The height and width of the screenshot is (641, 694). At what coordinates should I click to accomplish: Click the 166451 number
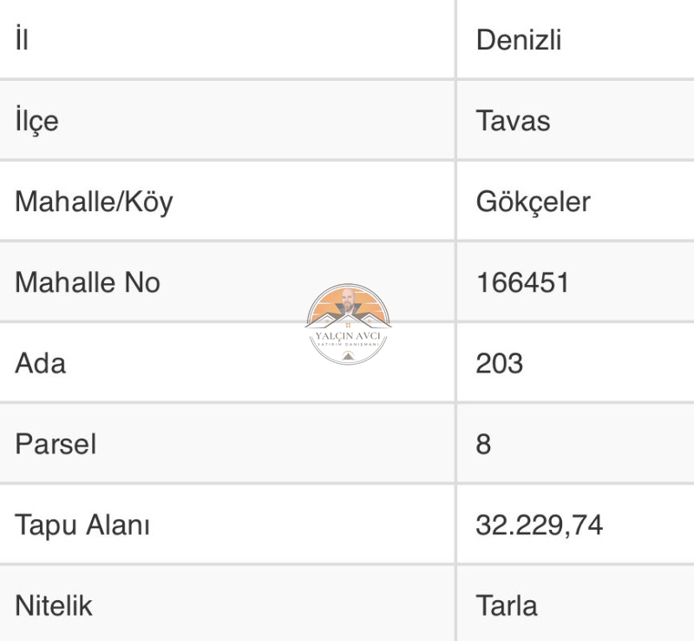point(522,282)
